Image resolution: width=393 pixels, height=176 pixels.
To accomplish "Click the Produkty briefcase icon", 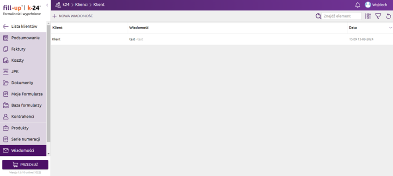I will pyautogui.click(x=6, y=128).
